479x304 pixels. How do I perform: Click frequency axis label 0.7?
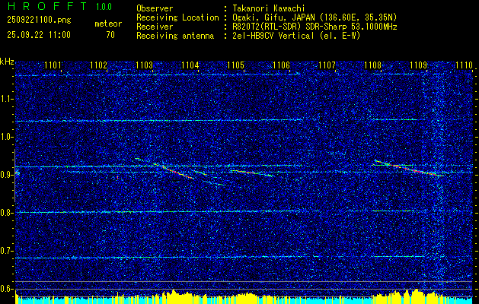(x=7, y=251)
